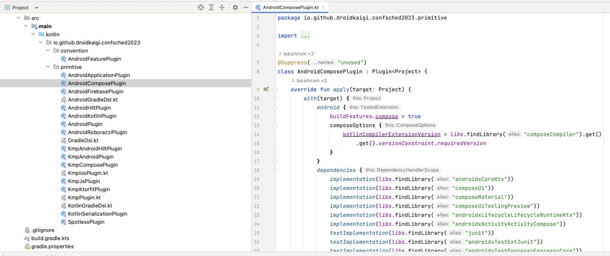Open AndroidRoborazziPlugin file
Image resolution: width=610 pixels, height=256 pixels.
94,132
